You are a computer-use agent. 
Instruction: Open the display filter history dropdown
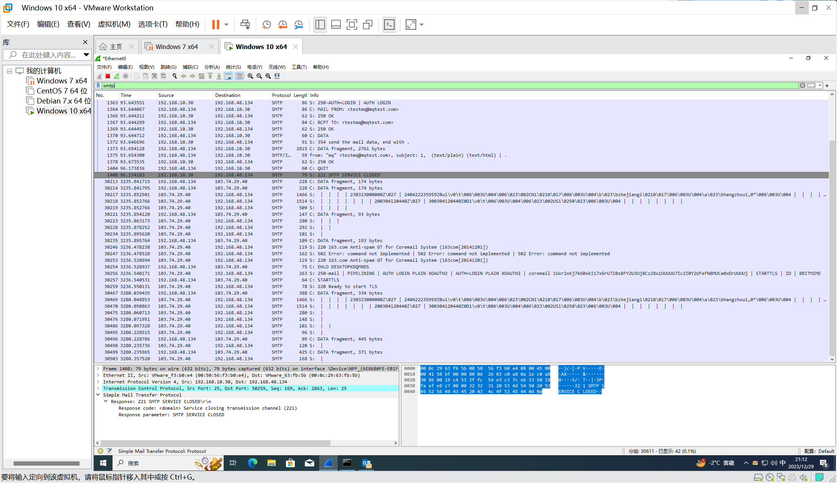click(x=820, y=85)
